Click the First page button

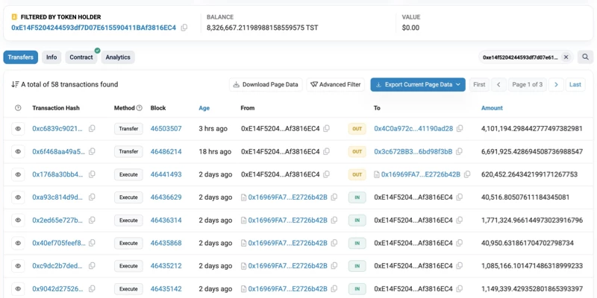(479, 84)
